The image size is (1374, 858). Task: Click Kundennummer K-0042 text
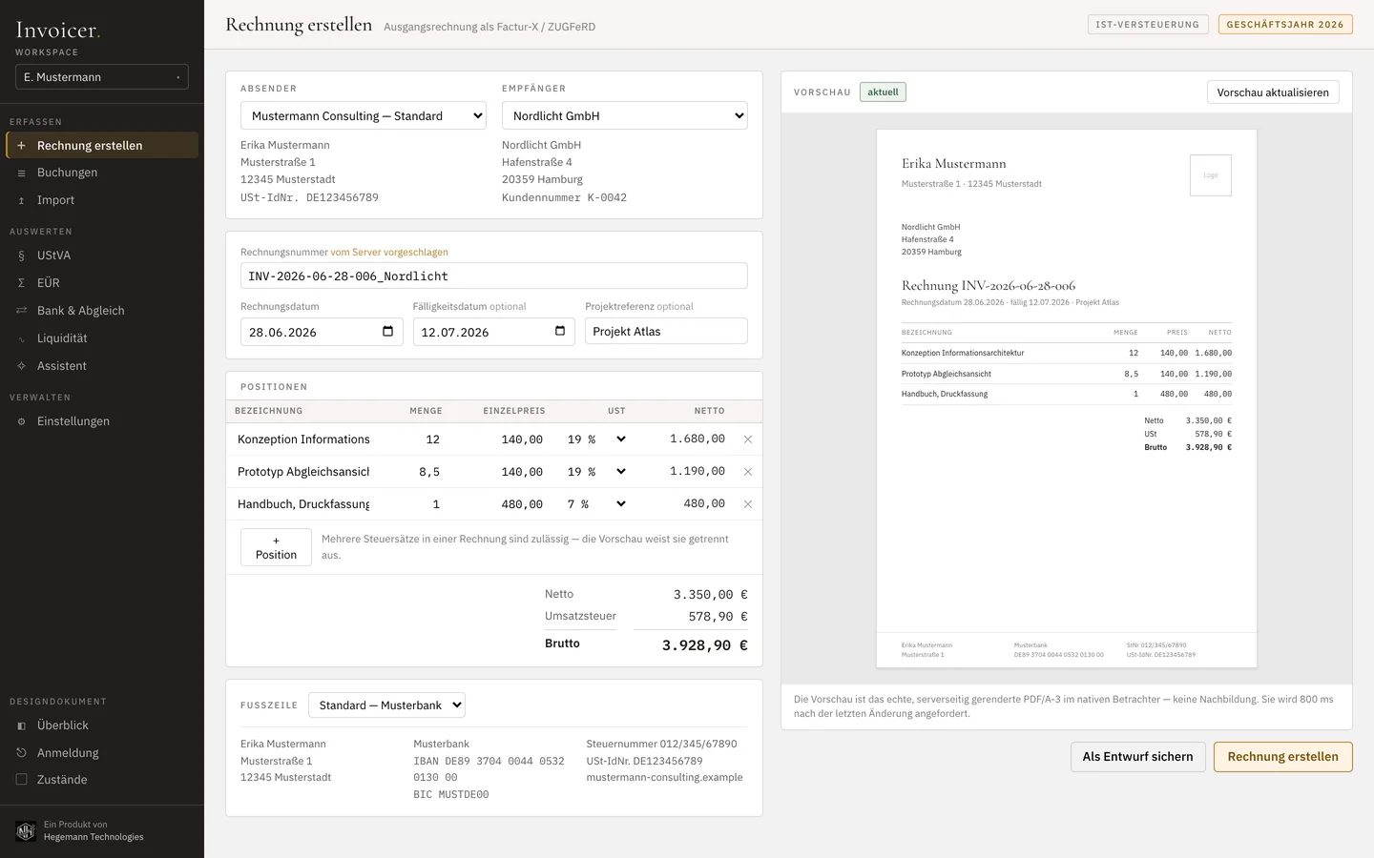click(x=564, y=197)
